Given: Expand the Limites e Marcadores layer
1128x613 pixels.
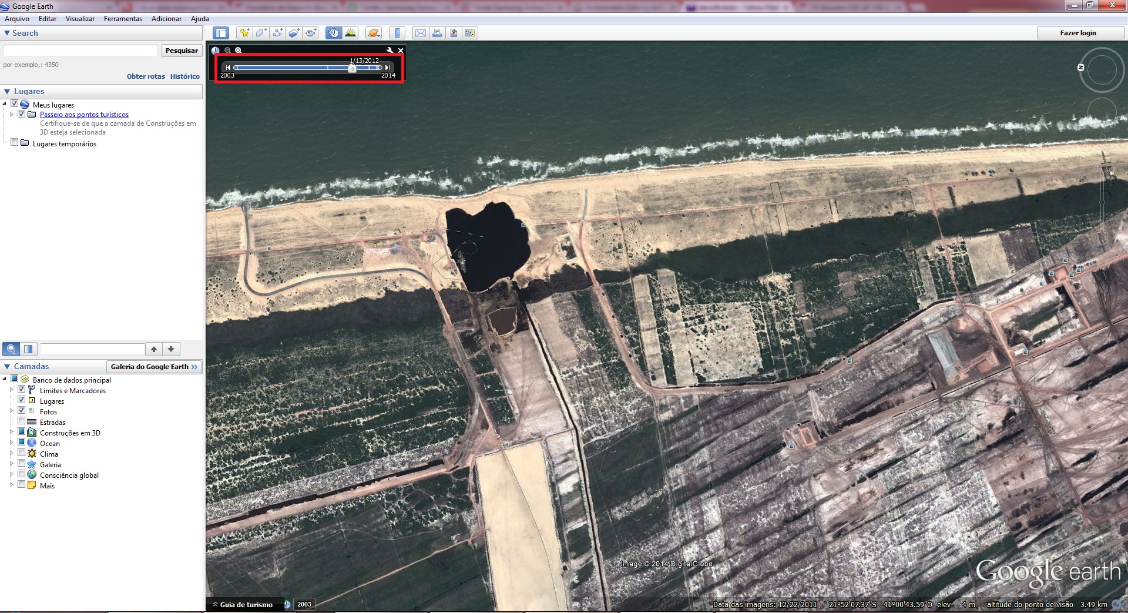Looking at the screenshot, I should pos(11,390).
